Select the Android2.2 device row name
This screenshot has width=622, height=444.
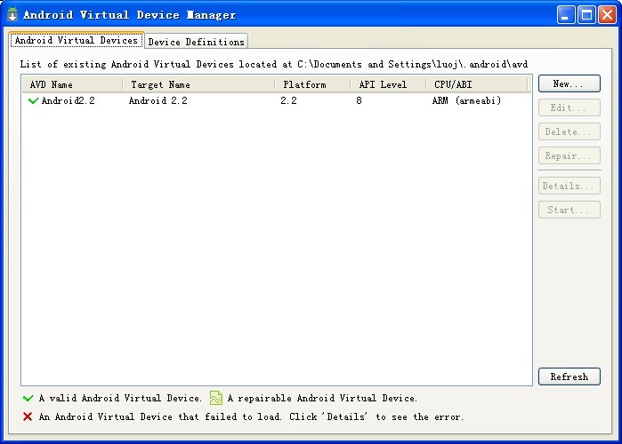(69, 101)
